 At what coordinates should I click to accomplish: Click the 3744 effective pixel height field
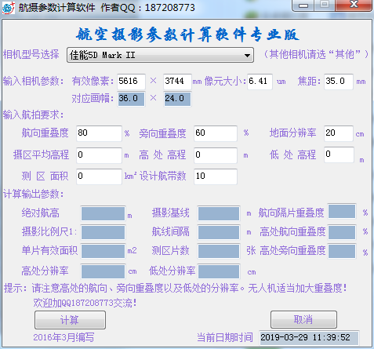[177, 82]
